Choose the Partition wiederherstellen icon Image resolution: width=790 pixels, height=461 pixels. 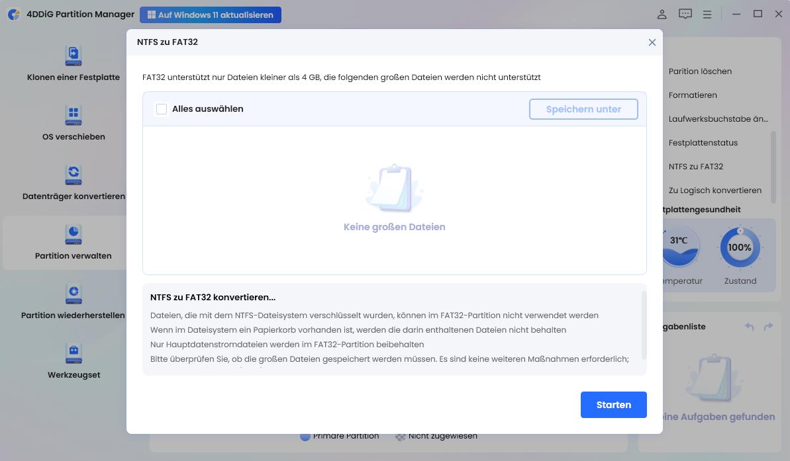(x=74, y=294)
